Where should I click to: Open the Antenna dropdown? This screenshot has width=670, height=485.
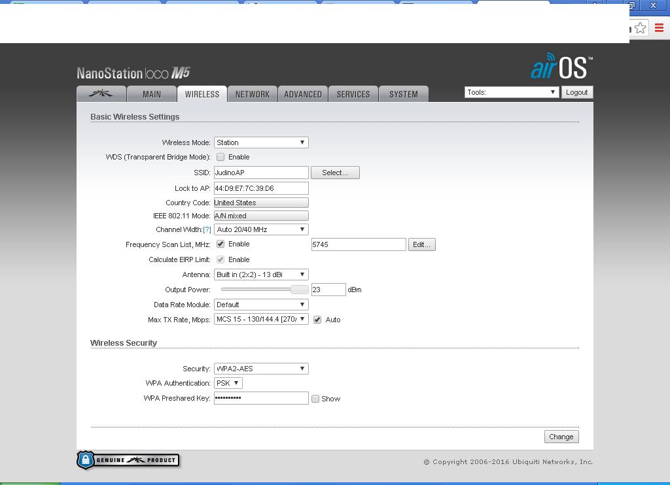point(261,275)
